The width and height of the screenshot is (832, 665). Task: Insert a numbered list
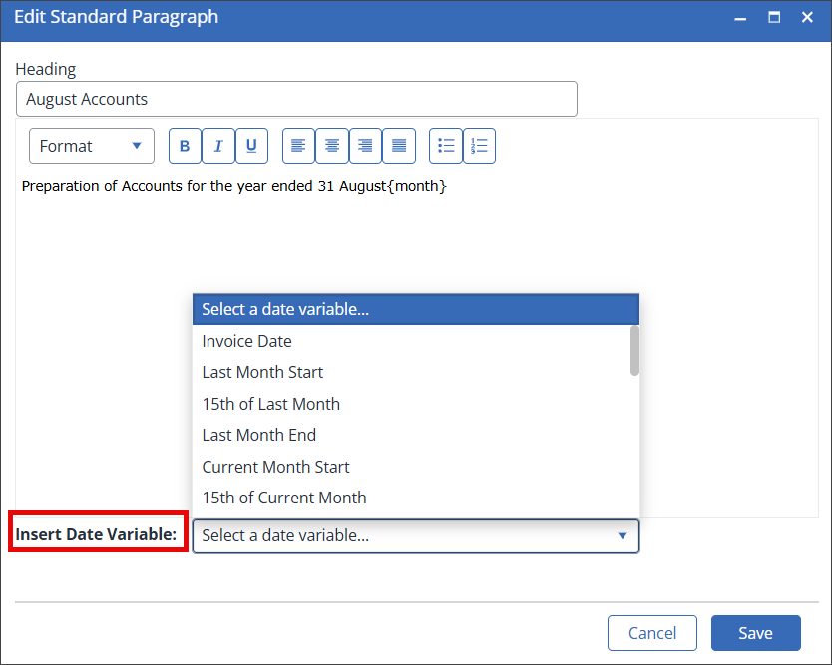pos(479,146)
